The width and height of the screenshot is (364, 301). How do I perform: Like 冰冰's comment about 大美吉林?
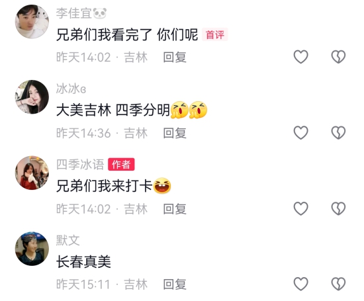(x=301, y=133)
